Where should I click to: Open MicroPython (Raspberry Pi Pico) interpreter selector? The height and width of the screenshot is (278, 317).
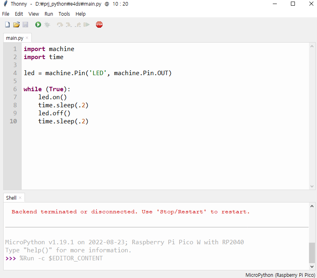[x=280, y=275]
